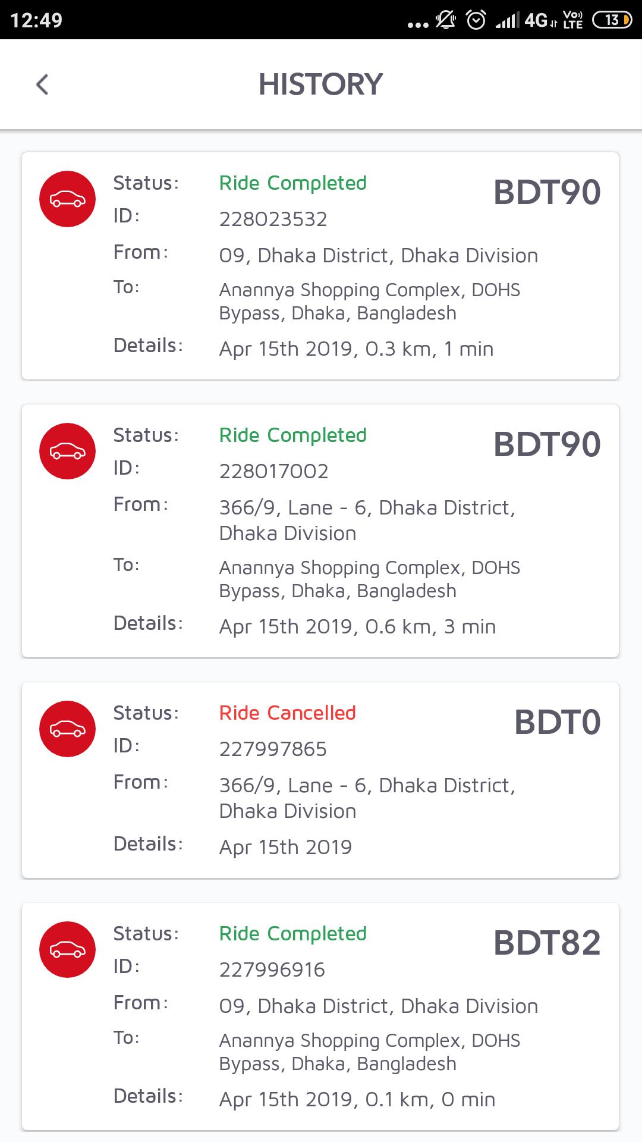Tap the clock time in the status bar
This screenshot has width=642, height=1142.
(x=36, y=20)
